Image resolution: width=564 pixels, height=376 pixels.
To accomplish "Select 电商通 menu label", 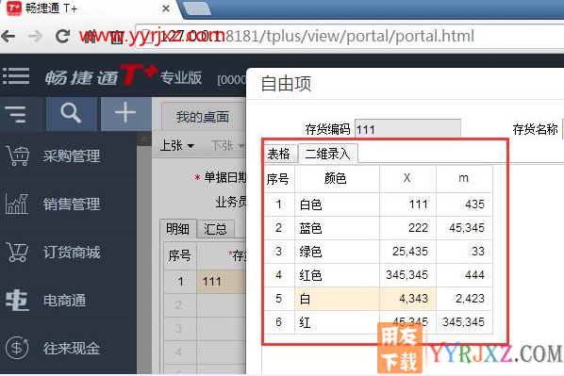I will point(64,301).
